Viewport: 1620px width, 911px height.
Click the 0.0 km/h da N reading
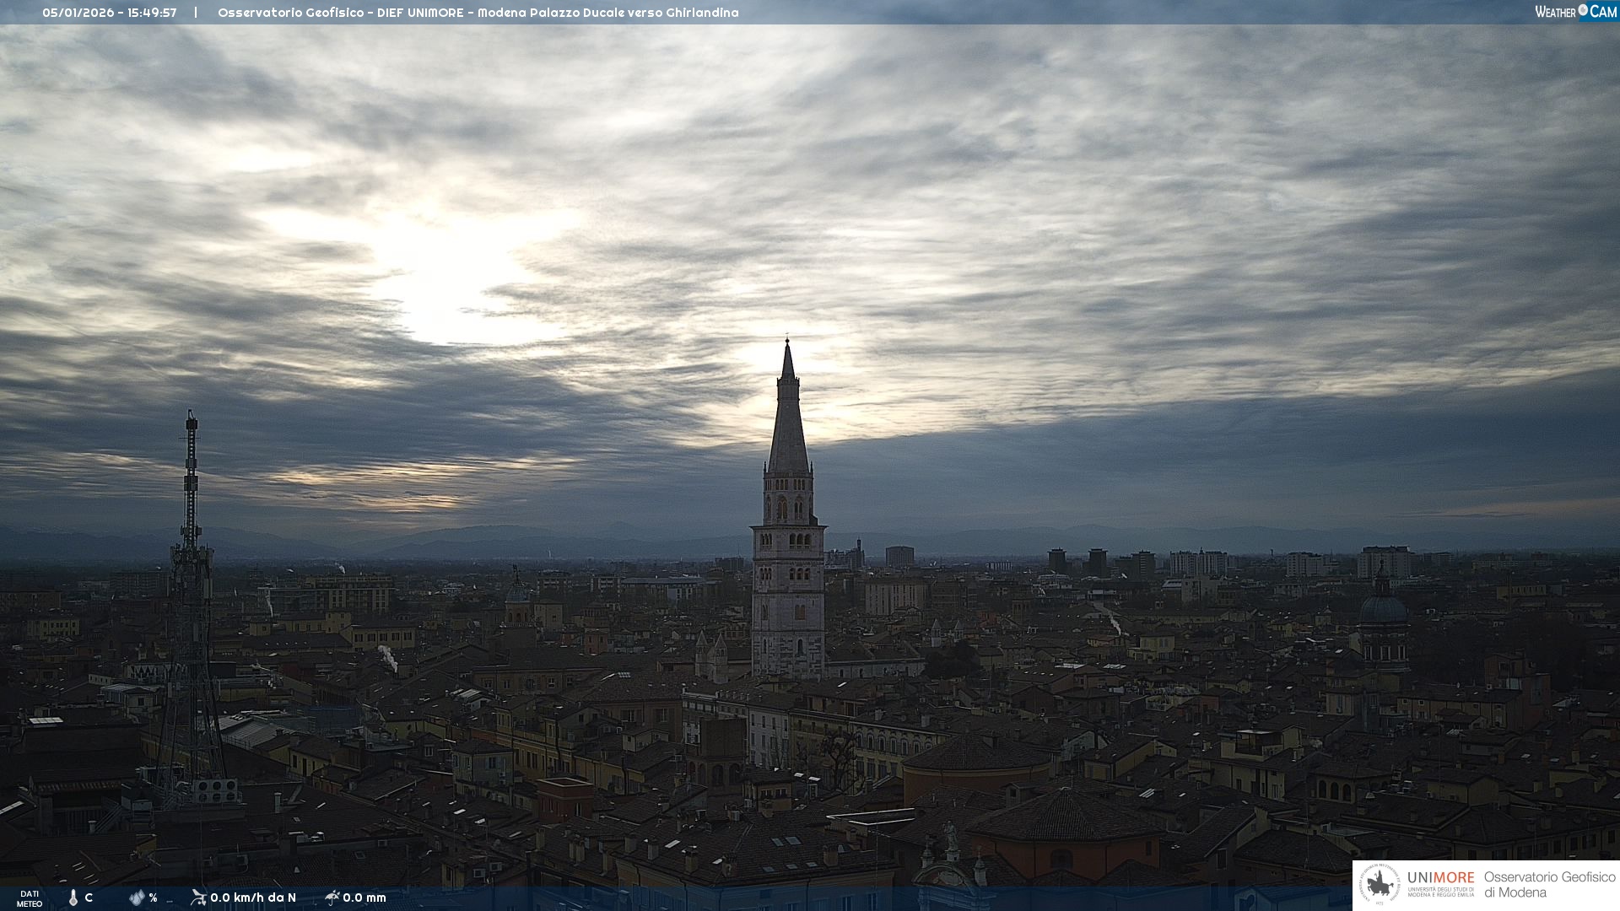(x=253, y=898)
